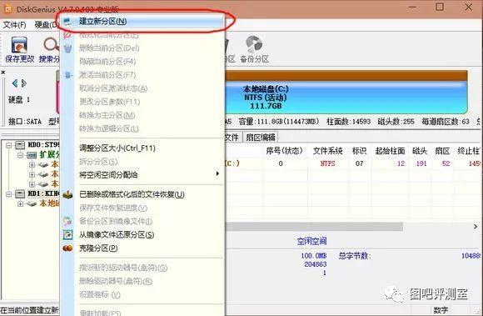The image size is (483, 316).
Task: Click the 备份分区 disc toolbar icon
Action: click(x=254, y=44)
